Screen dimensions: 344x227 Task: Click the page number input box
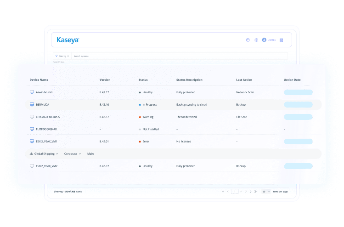pos(235,191)
